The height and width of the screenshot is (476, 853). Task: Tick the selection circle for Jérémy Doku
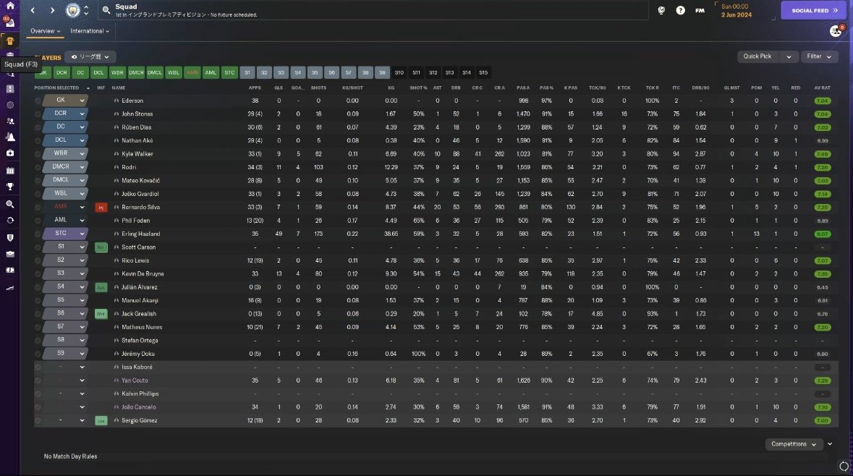coord(38,354)
